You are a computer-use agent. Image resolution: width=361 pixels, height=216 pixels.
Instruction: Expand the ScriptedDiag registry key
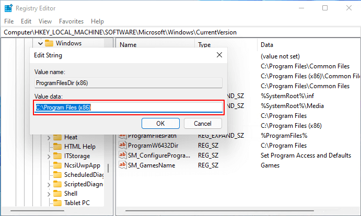pyautogui.click(x=49, y=184)
